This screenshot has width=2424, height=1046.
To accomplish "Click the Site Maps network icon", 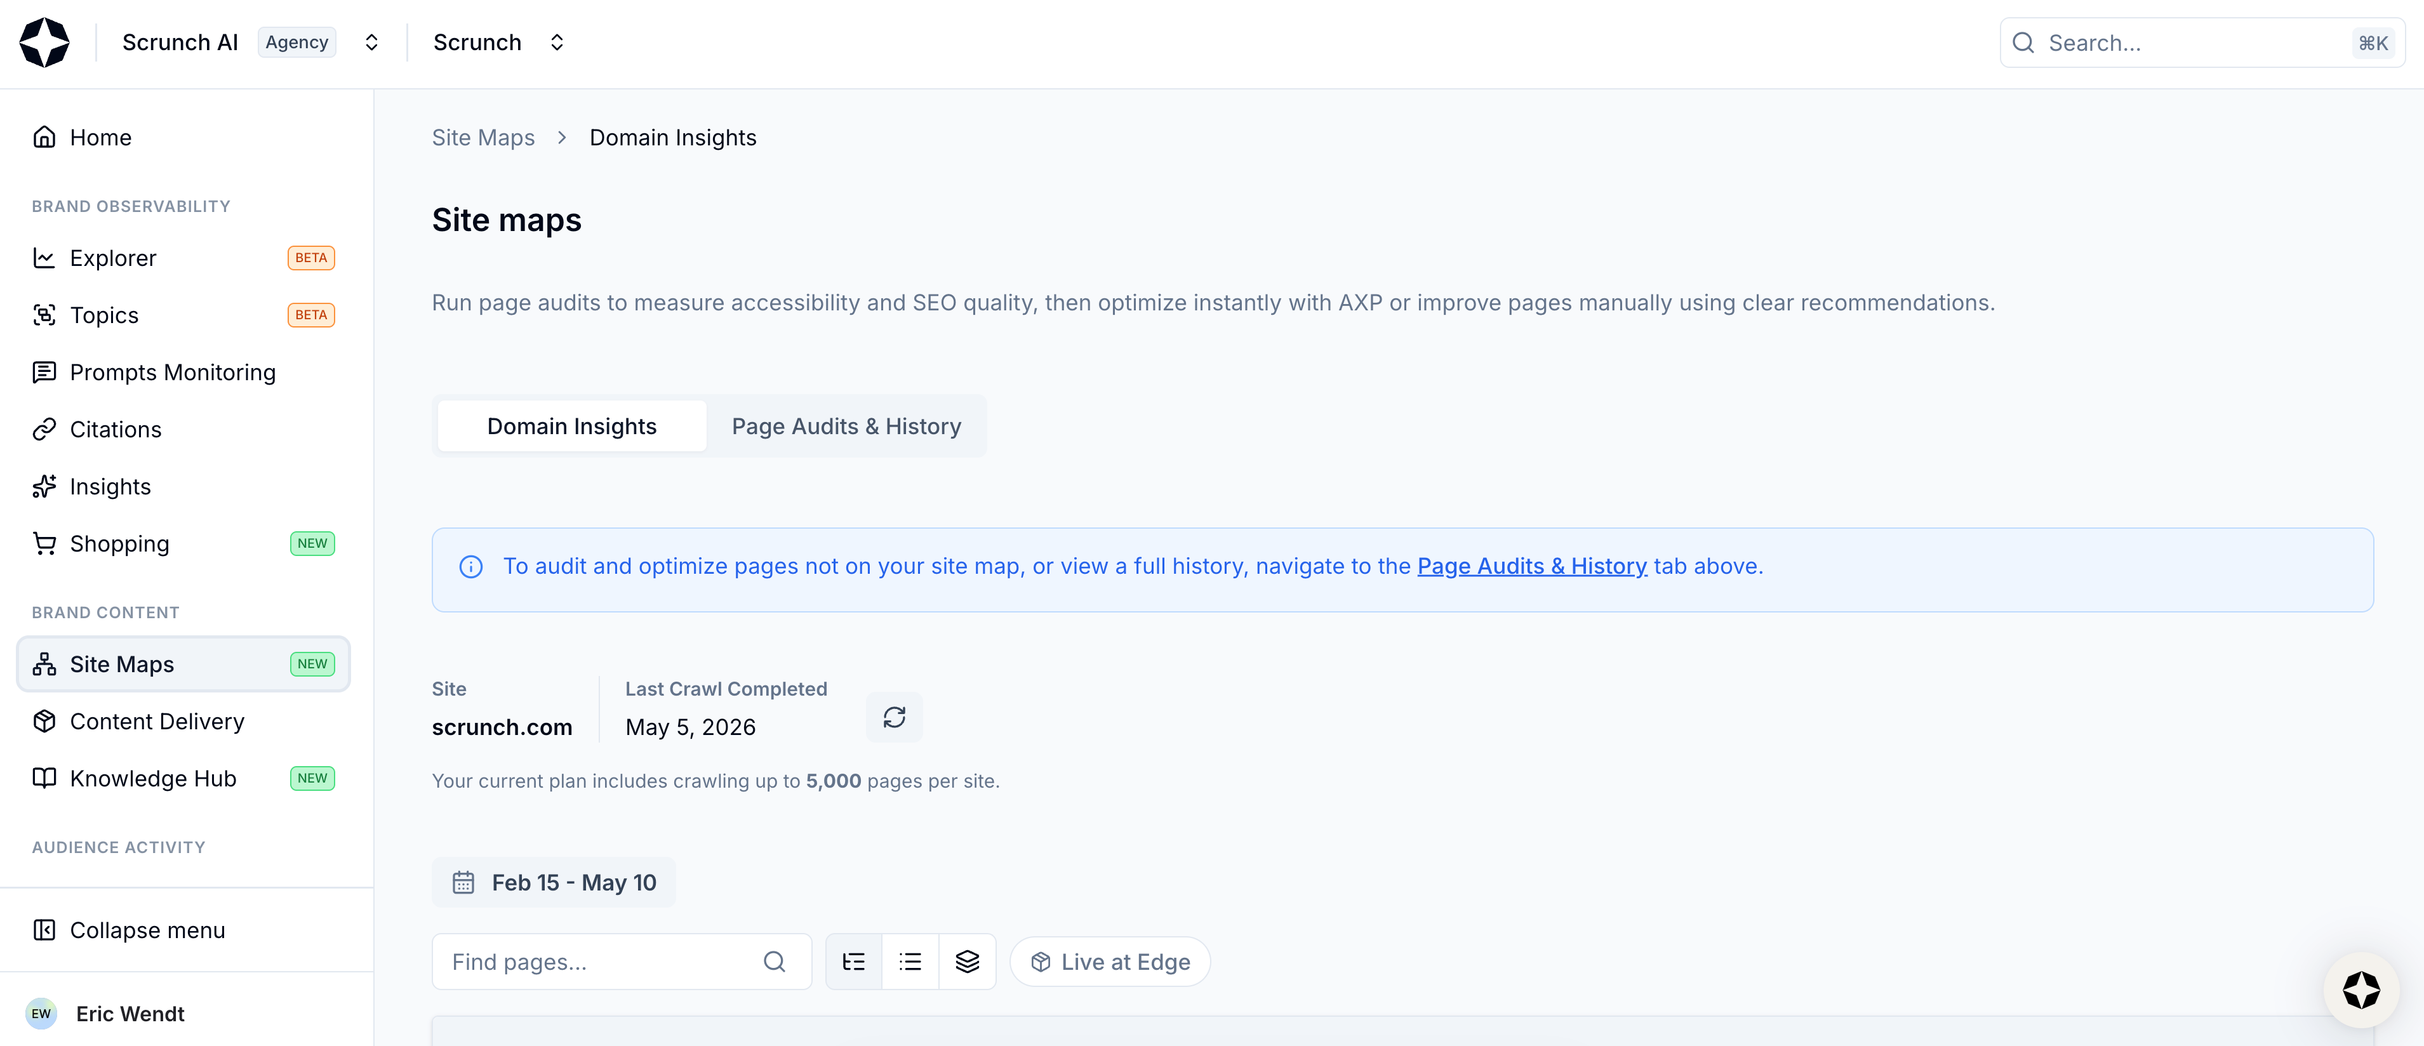I will (x=44, y=664).
